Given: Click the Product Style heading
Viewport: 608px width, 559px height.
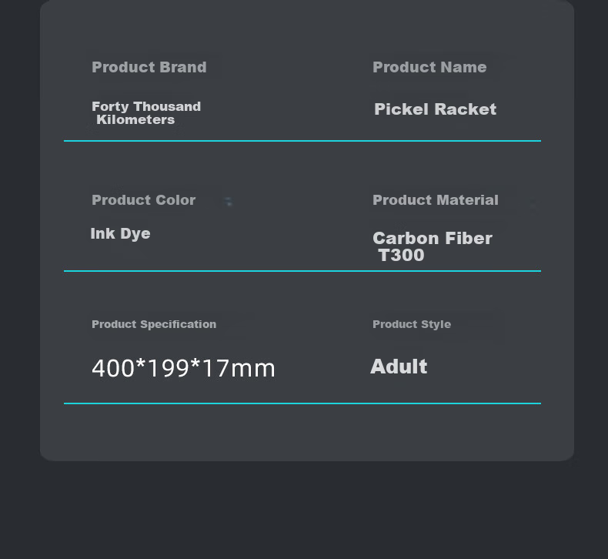Looking at the screenshot, I should (412, 324).
